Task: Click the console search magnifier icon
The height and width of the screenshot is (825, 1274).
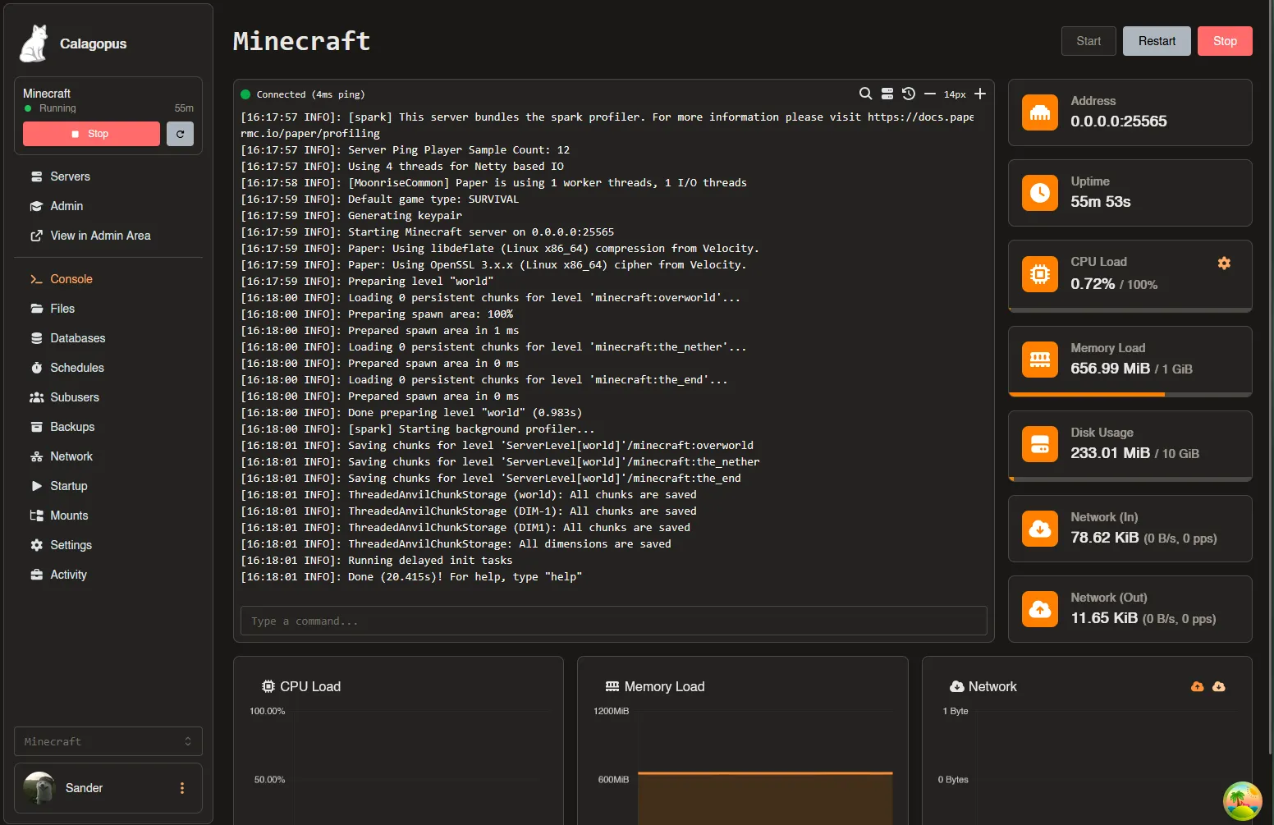Action: [865, 94]
